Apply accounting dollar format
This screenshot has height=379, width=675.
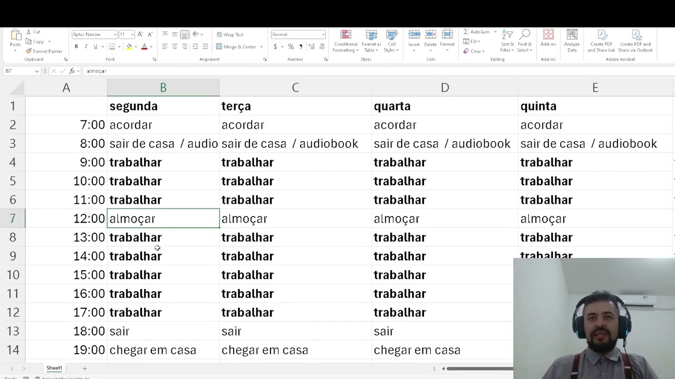click(275, 47)
